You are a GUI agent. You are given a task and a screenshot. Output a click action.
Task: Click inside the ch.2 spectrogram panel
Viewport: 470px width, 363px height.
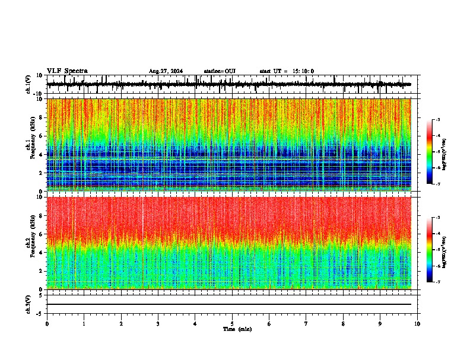click(229, 243)
